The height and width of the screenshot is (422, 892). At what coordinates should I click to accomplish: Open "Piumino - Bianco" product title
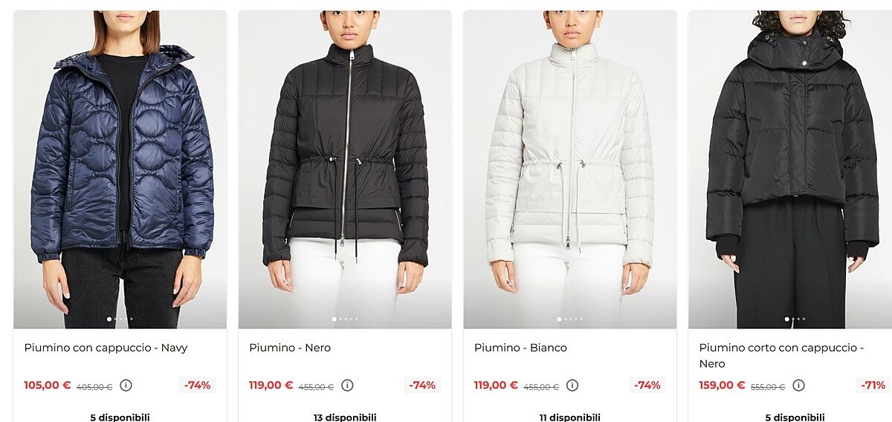point(520,348)
